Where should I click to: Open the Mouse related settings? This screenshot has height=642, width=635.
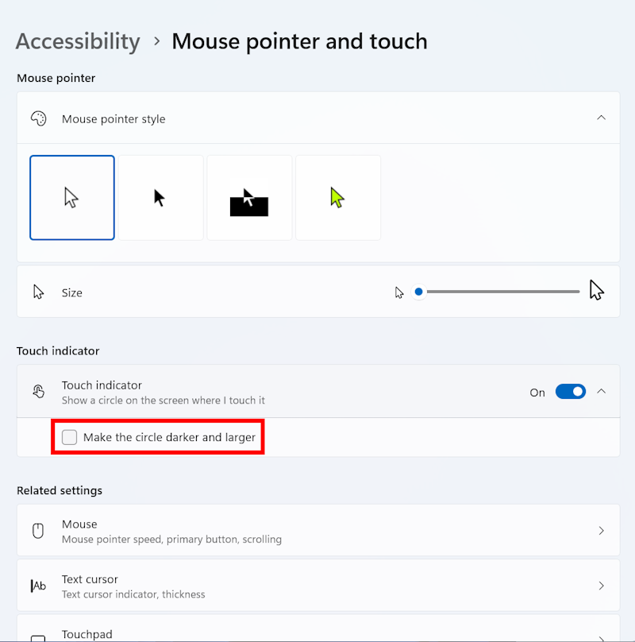(x=317, y=531)
